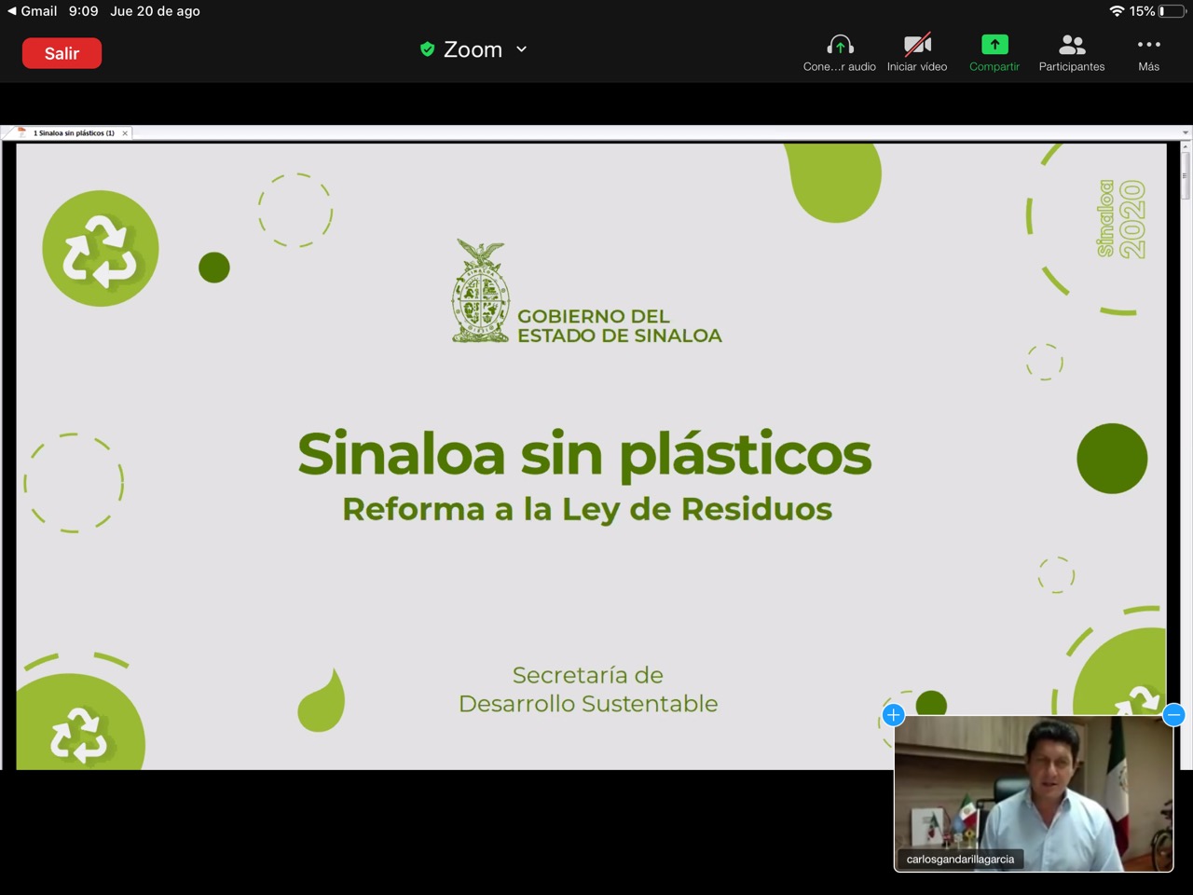Tap the battery indicator in status bar
Viewport: 1193px width, 895px height.
(1173, 11)
